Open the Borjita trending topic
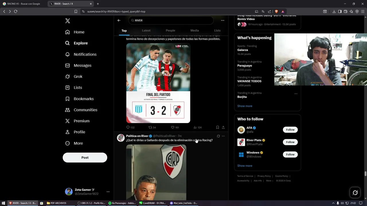This screenshot has width=367, height=206. (242, 97)
